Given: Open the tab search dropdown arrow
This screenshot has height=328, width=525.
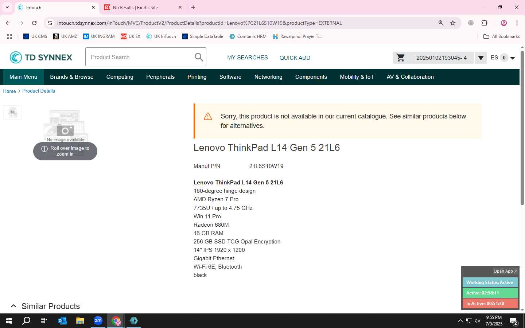Looking at the screenshot, I should 7,7.
